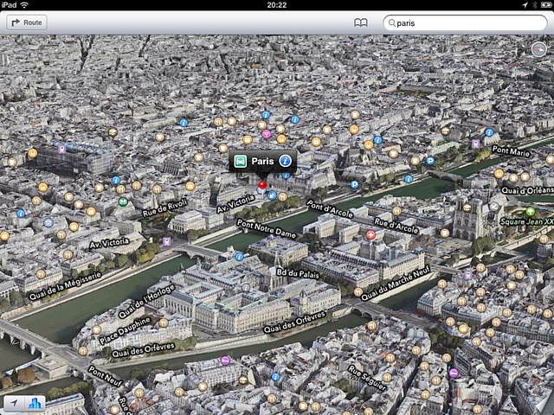The image size is (554, 415).
Task: Tap the 'Place Dauphine' label
Action: 126,330
